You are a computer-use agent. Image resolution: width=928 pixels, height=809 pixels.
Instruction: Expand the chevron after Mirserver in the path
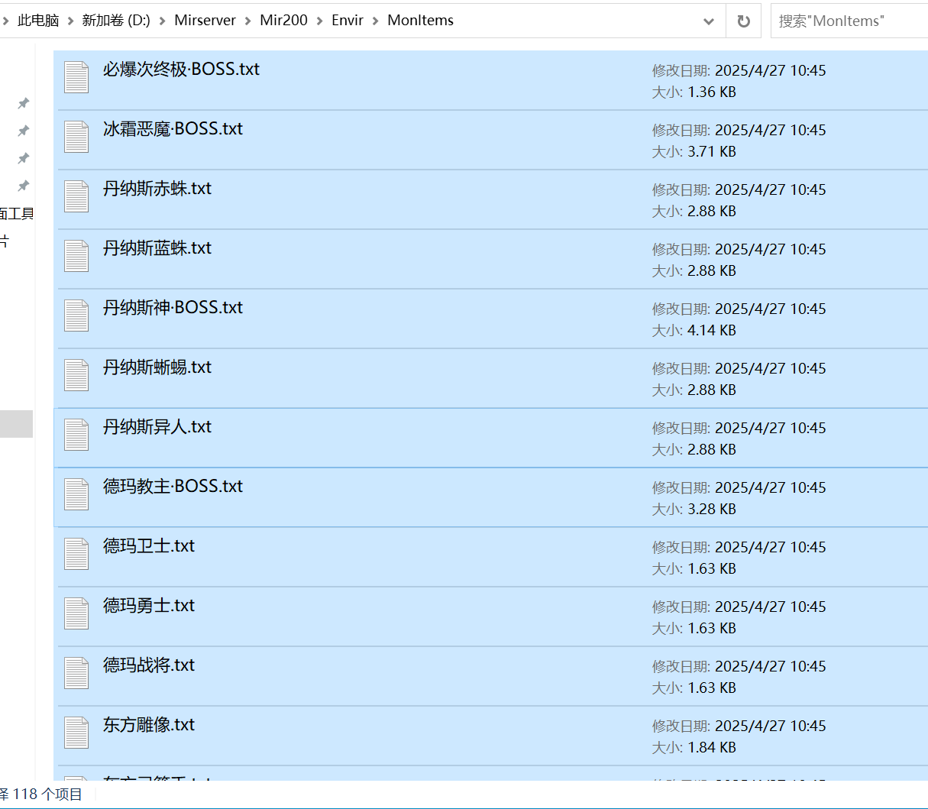pos(247,21)
